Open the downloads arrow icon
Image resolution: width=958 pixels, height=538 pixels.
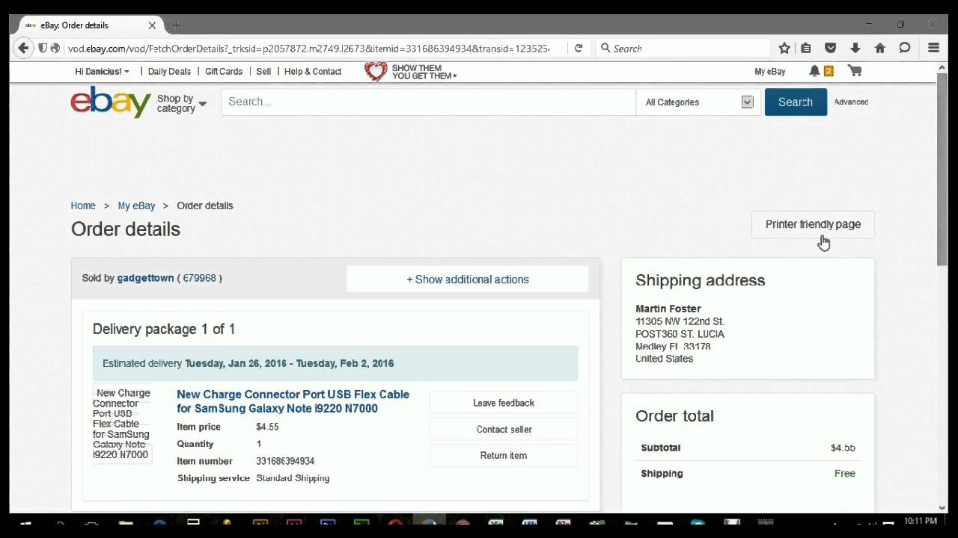click(855, 48)
